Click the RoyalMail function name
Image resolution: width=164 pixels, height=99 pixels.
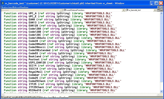click(x=36, y=72)
